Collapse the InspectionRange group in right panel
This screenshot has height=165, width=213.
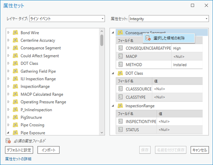113,106
